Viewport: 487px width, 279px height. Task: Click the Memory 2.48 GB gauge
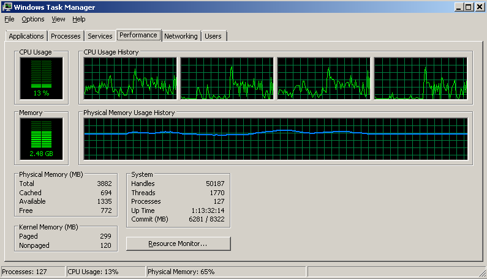[x=41, y=139]
